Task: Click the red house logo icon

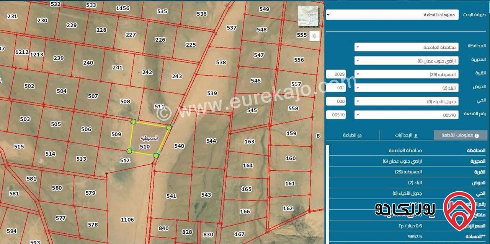Action: tap(459, 210)
